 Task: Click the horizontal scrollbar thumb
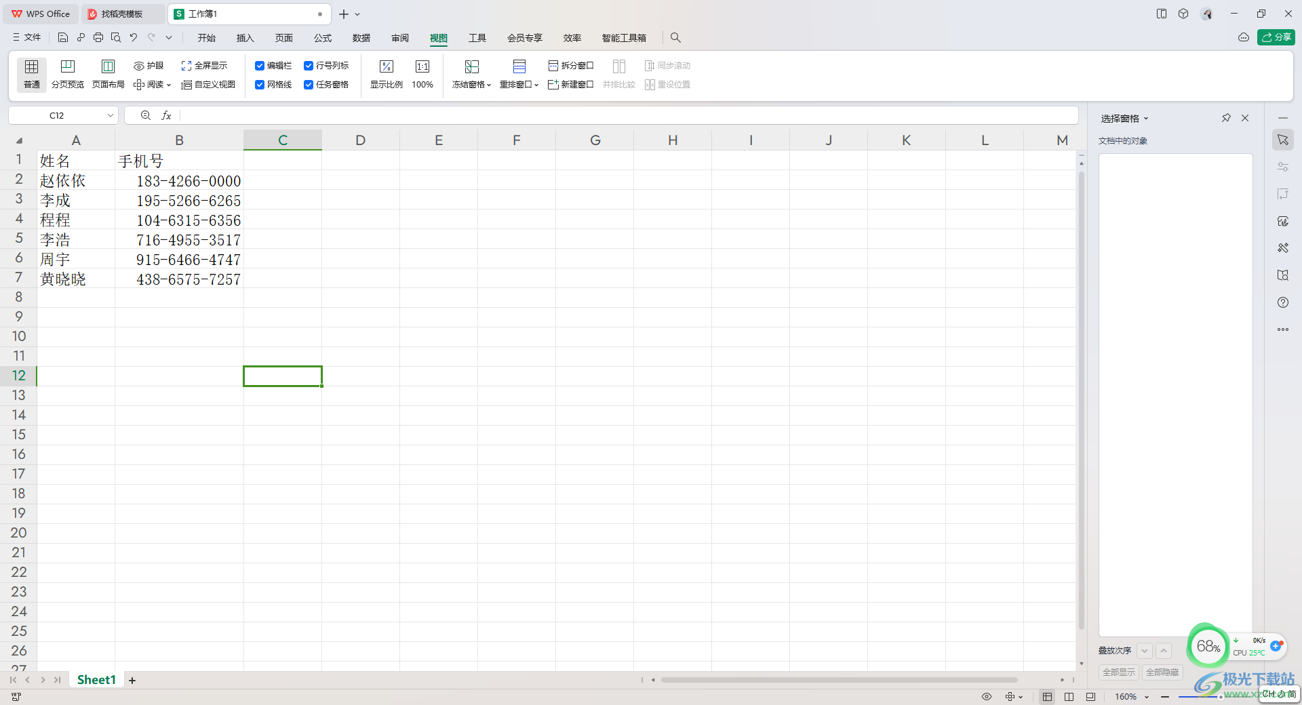[839, 680]
